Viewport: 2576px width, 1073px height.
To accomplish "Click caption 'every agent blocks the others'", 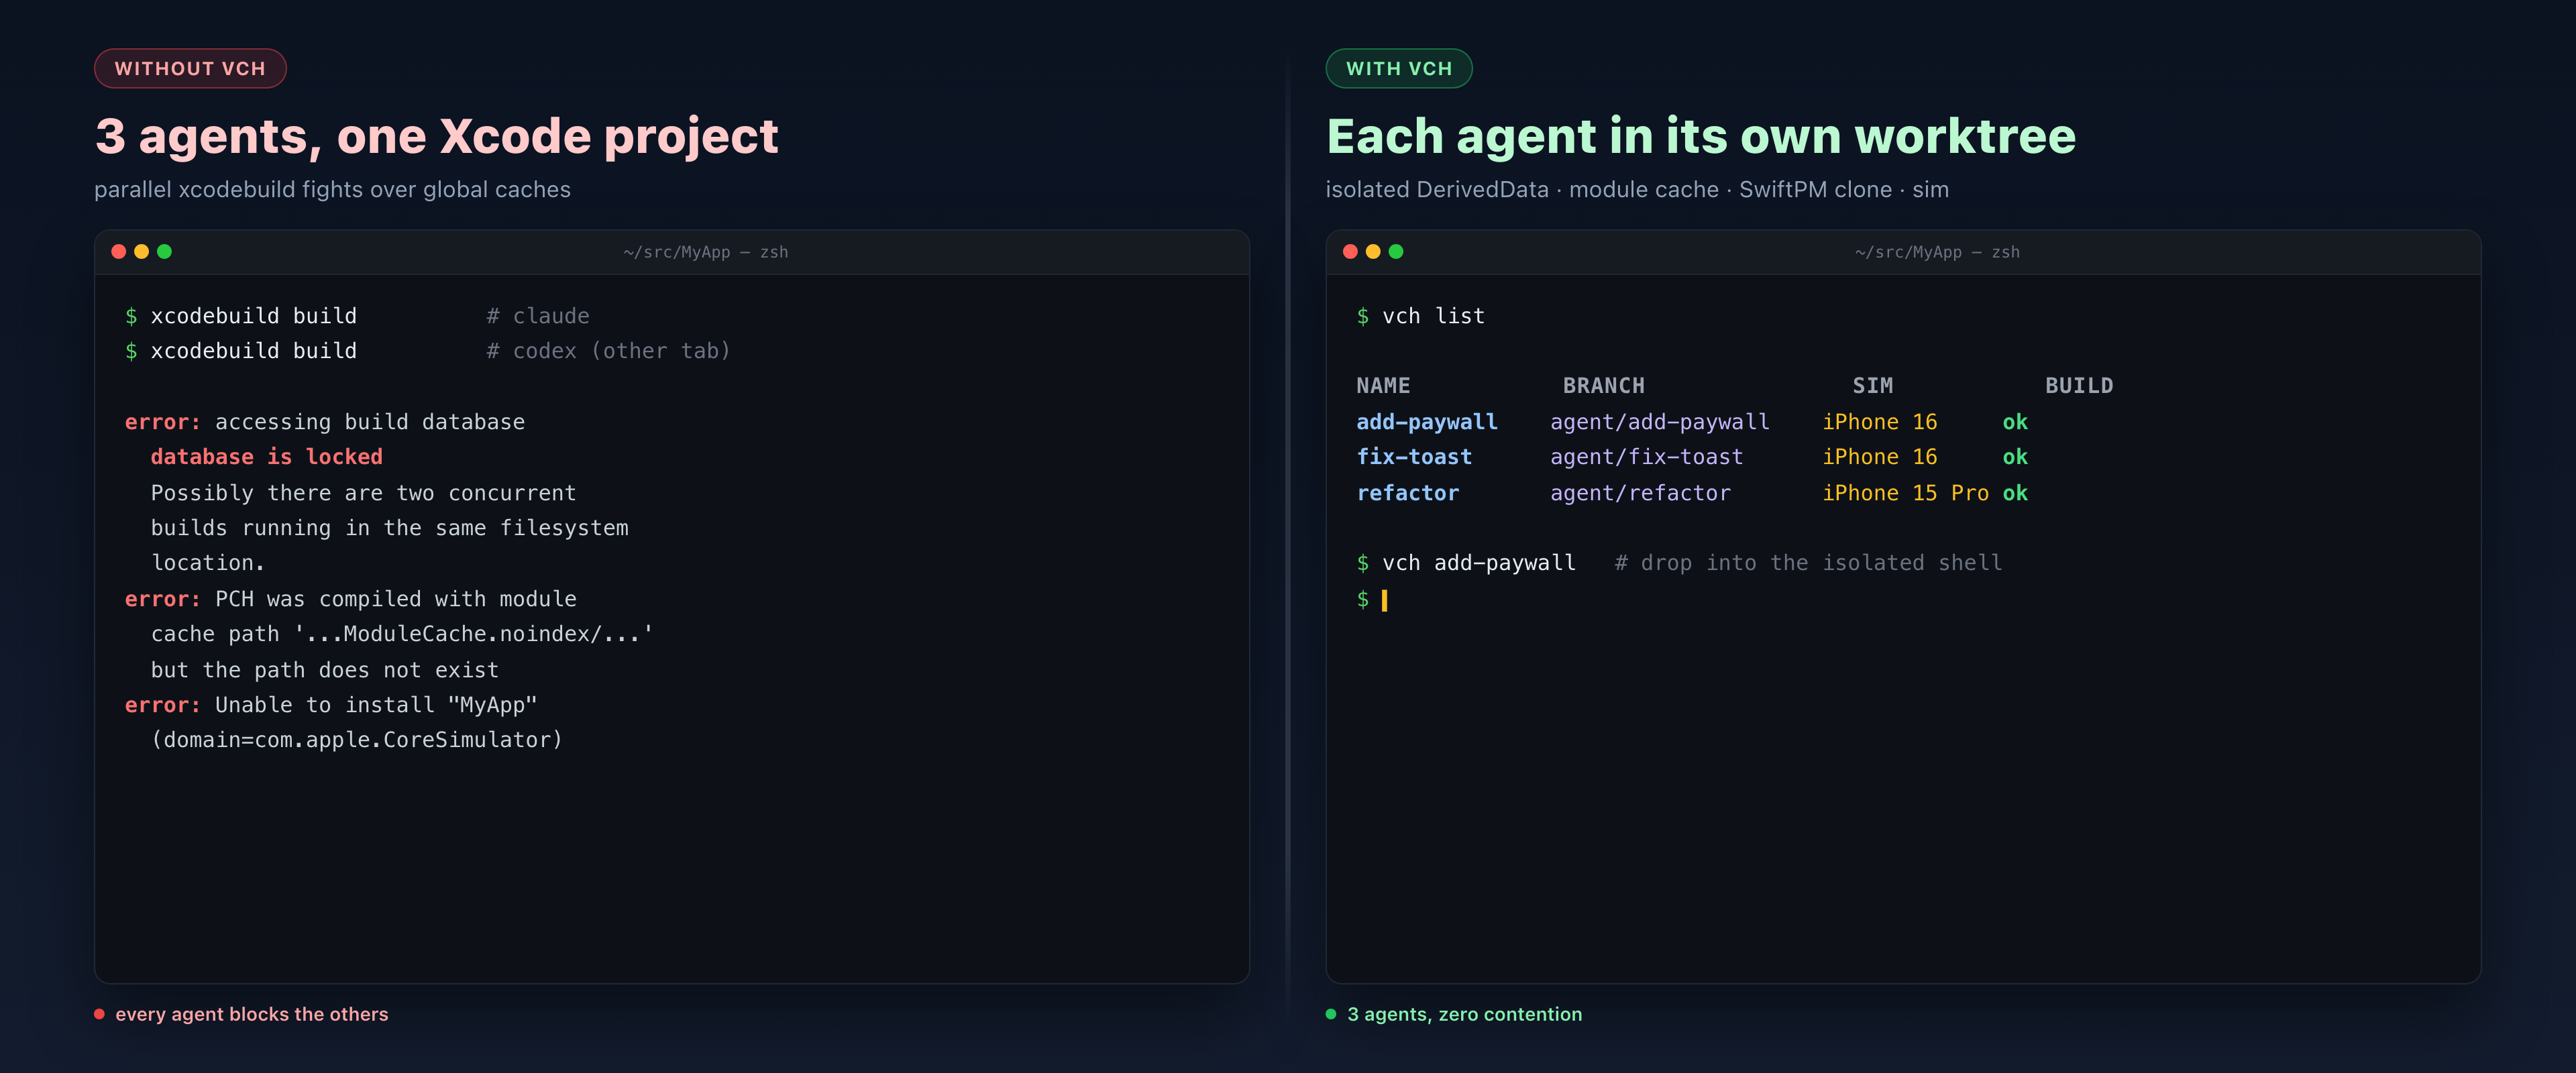I will click(252, 1014).
